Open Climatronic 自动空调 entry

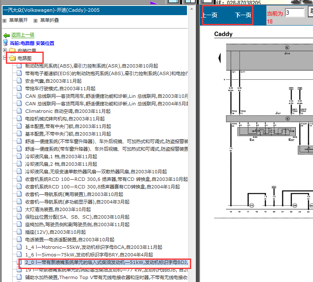click(68, 111)
